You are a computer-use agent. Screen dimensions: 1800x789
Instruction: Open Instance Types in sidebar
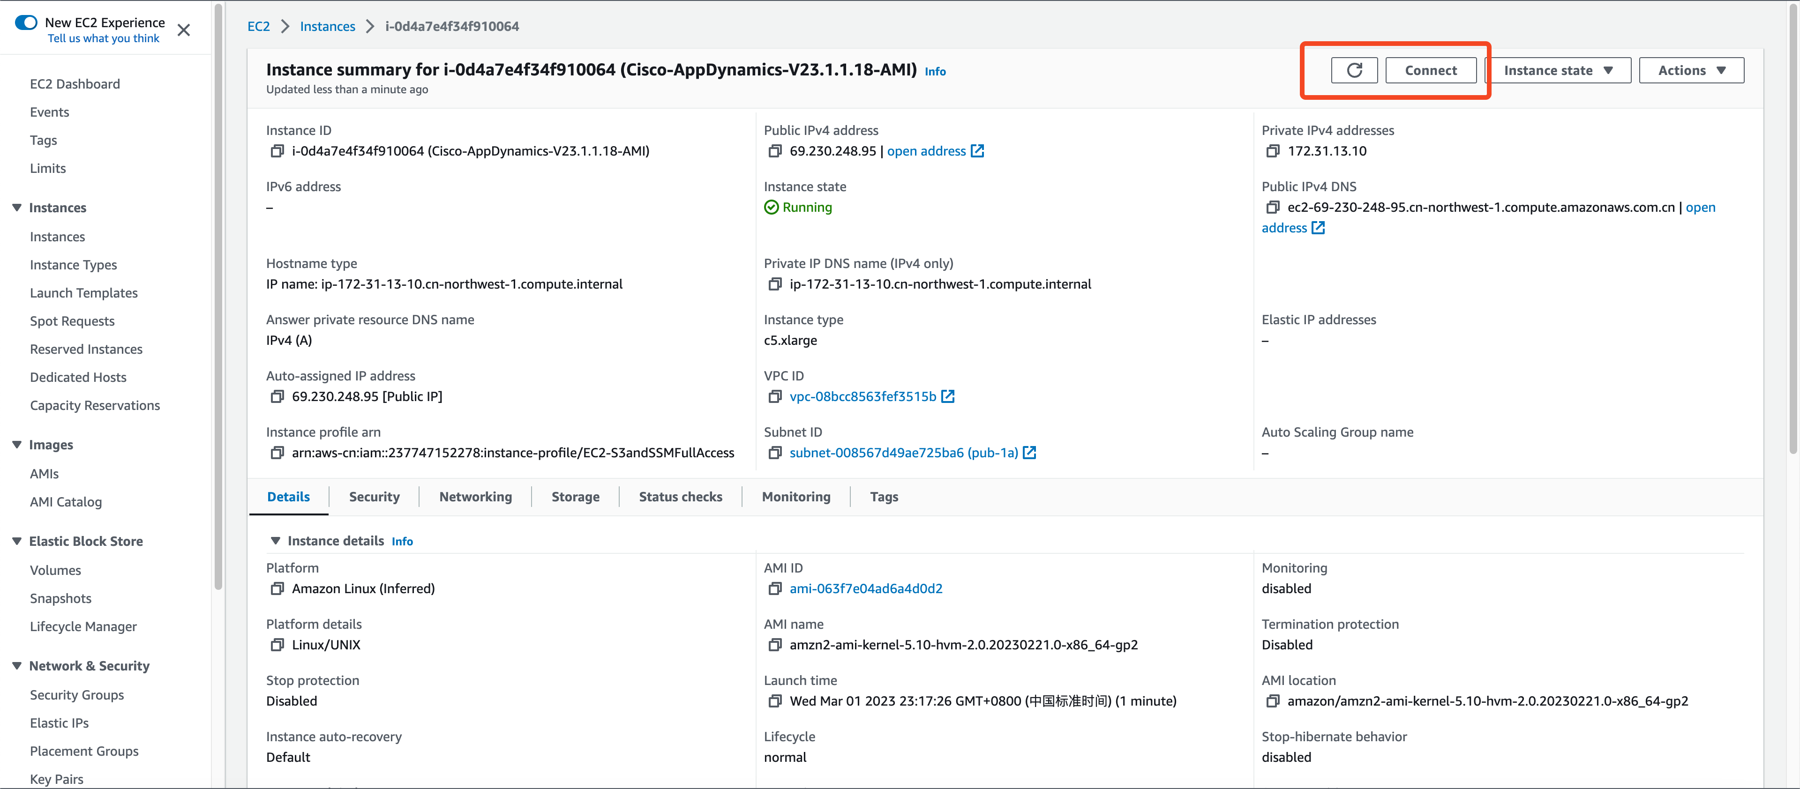pos(74,265)
